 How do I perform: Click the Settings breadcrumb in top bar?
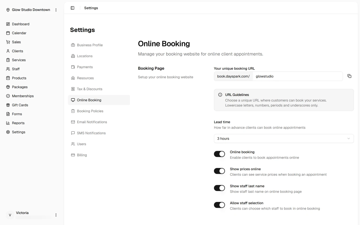[91, 8]
